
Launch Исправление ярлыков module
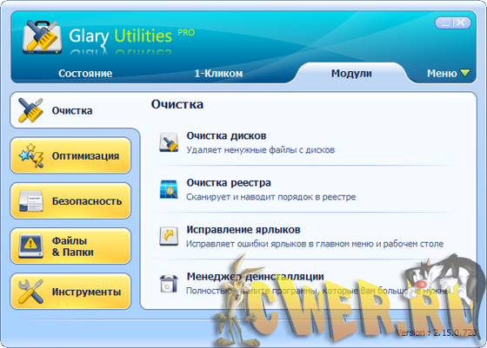pos(243,230)
